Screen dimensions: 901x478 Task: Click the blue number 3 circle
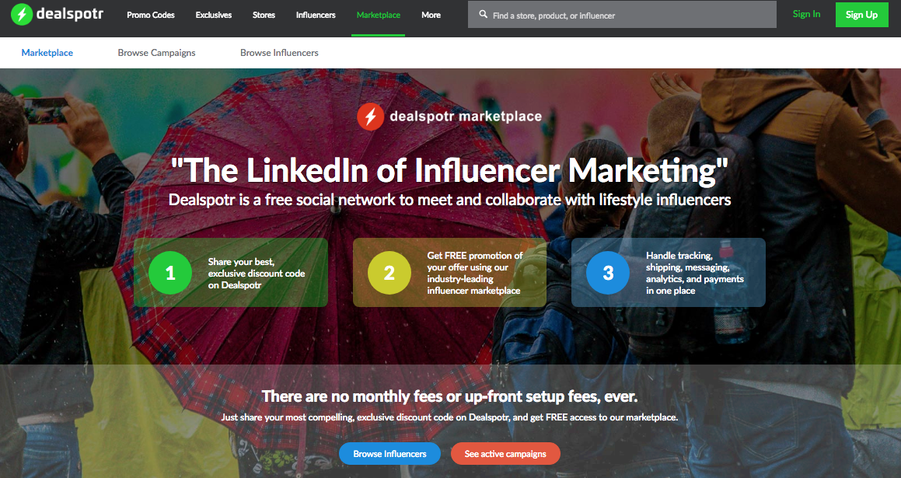(x=608, y=272)
